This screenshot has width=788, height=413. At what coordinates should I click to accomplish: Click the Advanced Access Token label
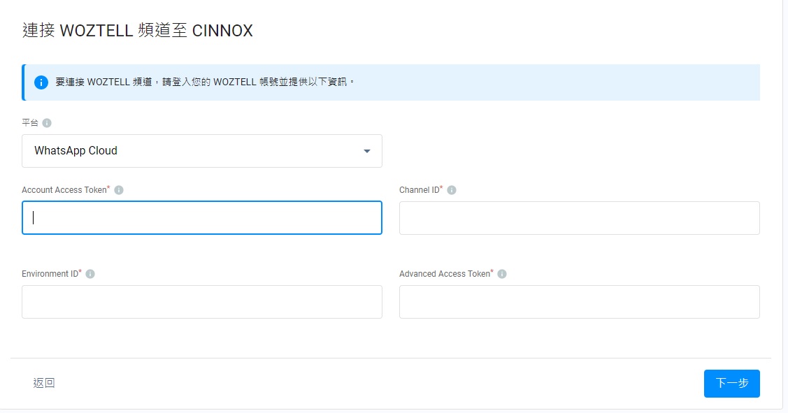click(x=444, y=274)
